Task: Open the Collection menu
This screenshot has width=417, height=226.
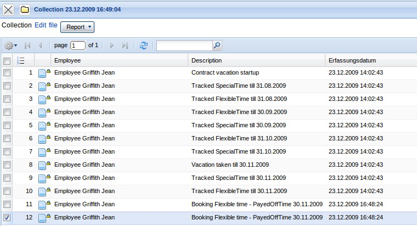Action: [16, 25]
